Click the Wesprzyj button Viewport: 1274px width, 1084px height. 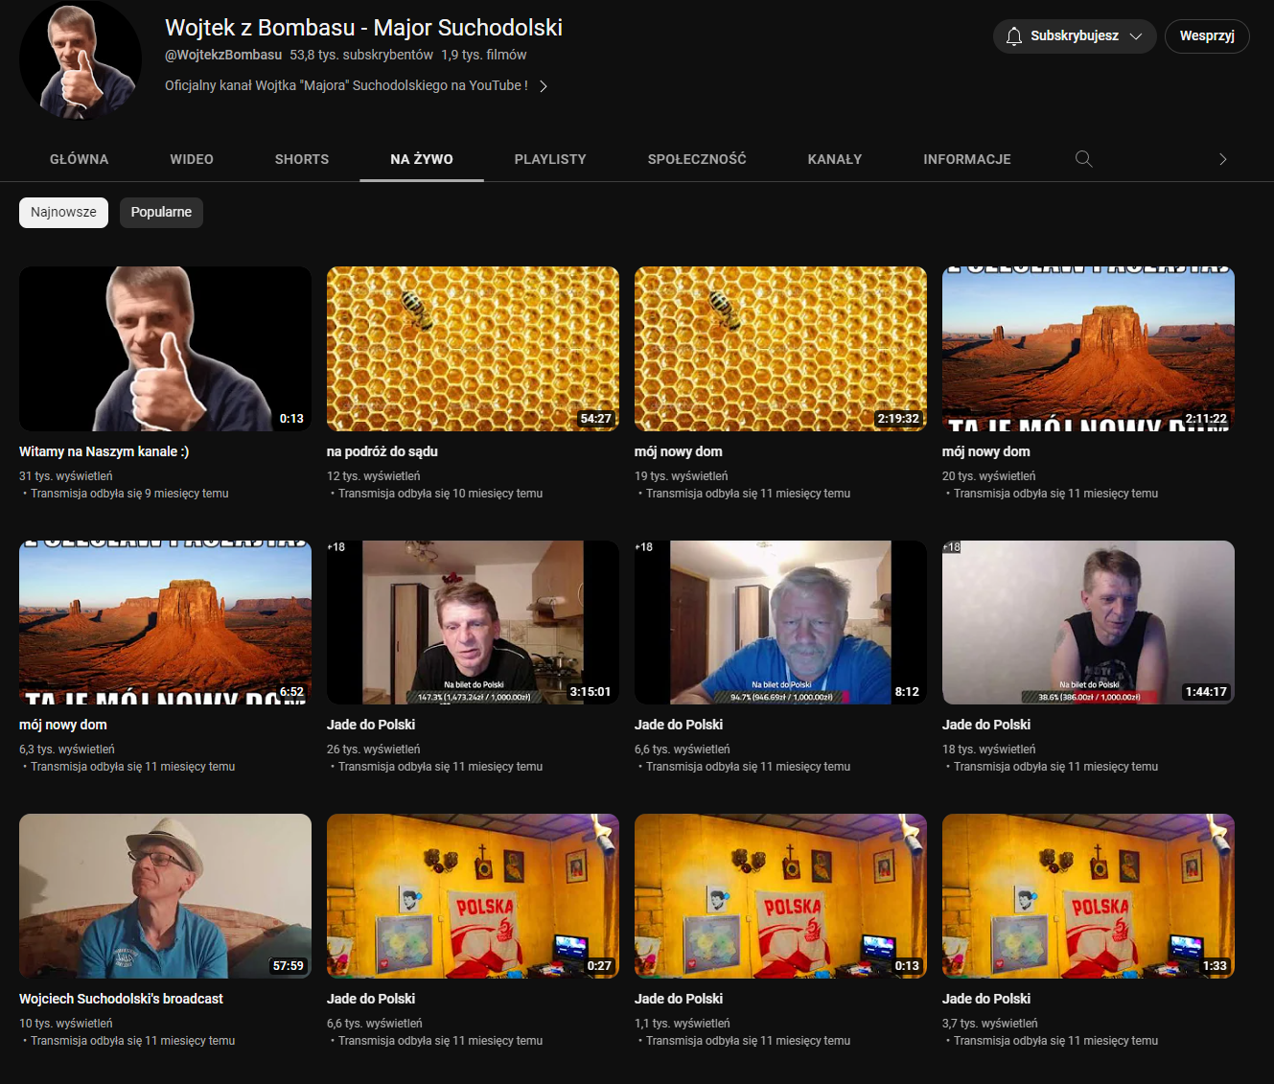pyautogui.click(x=1207, y=36)
